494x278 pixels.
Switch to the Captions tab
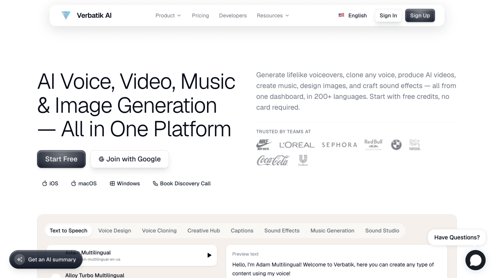(x=242, y=231)
